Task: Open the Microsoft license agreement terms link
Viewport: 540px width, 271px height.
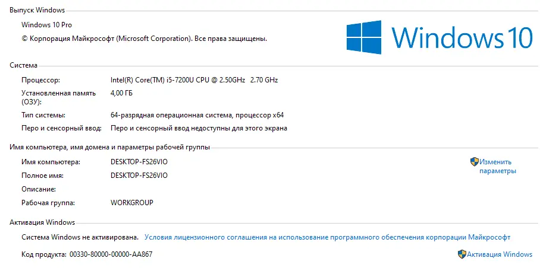Action: 327,237
